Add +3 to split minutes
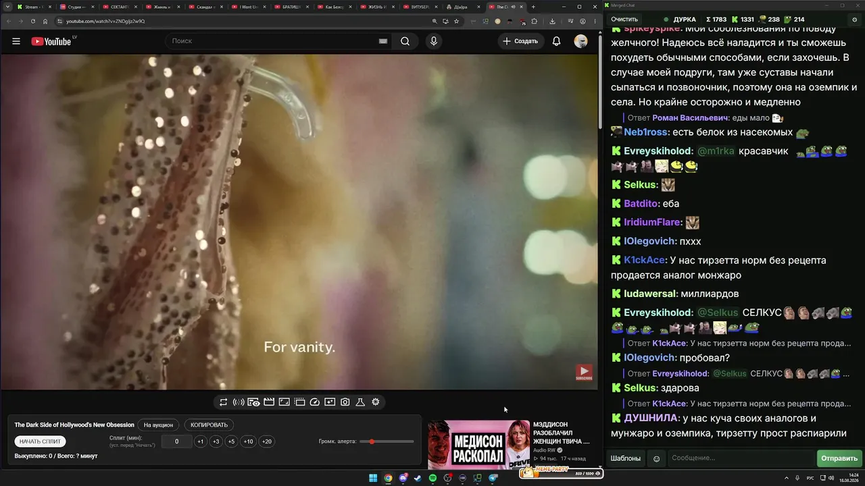Screen dimensions: 865x486 click(x=216, y=441)
